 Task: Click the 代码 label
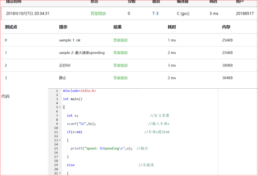coord(5,96)
